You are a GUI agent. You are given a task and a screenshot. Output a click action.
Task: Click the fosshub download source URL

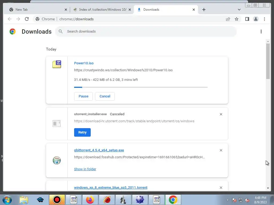pyautogui.click(x=139, y=157)
